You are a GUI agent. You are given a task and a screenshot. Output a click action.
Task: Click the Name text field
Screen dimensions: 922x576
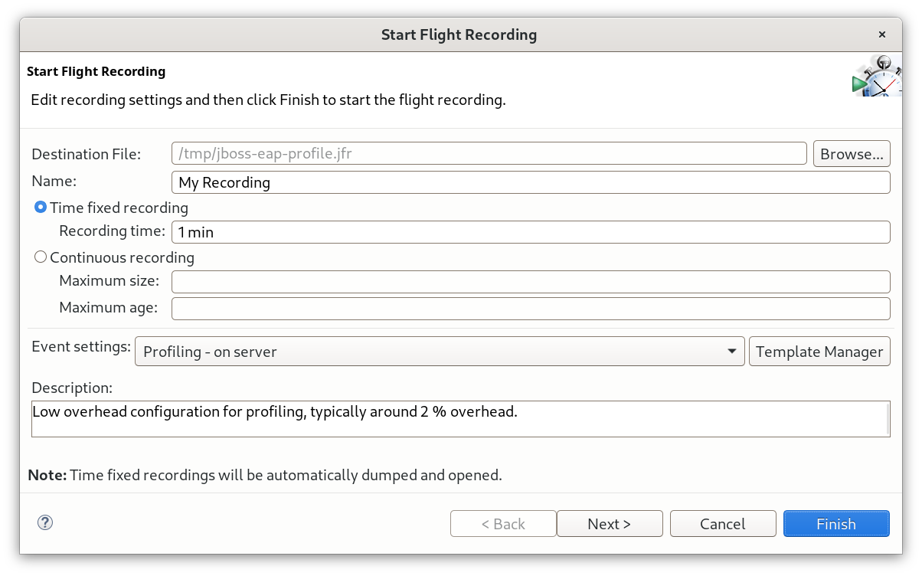coord(531,182)
